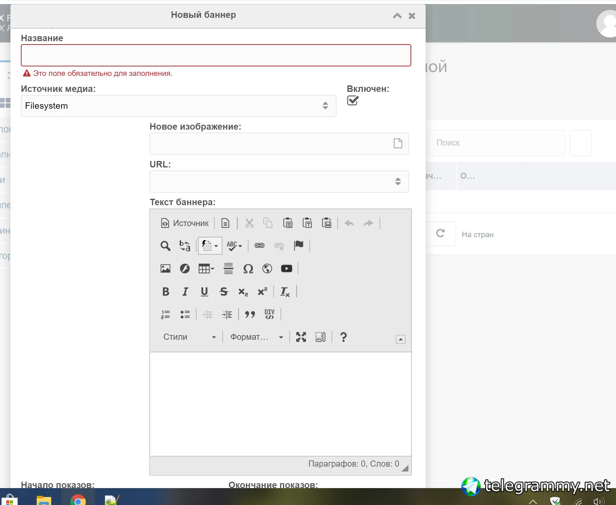Toggle strikethrough formatting
Image resolution: width=616 pixels, height=505 pixels.
pyautogui.click(x=224, y=292)
